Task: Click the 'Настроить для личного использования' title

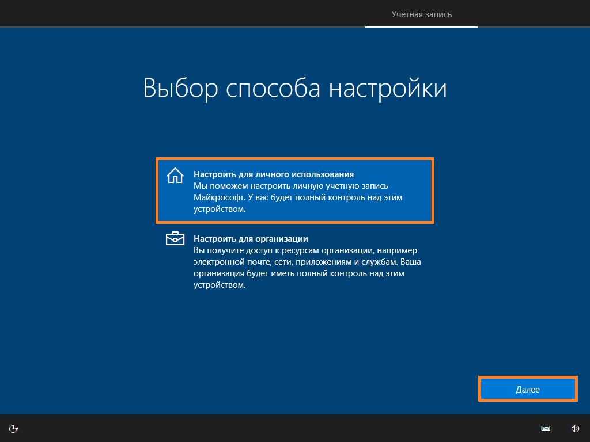Action: click(273, 174)
